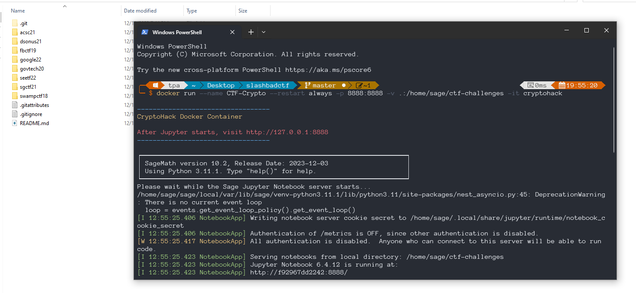Click the terminal vertical scrollbar thumb
Image resolution: width=636 pixels, height=293 pixels.
pyautogui.click(x=614, y=100)
